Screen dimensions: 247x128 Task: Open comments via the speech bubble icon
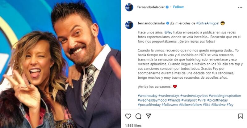tap(138, 116)
